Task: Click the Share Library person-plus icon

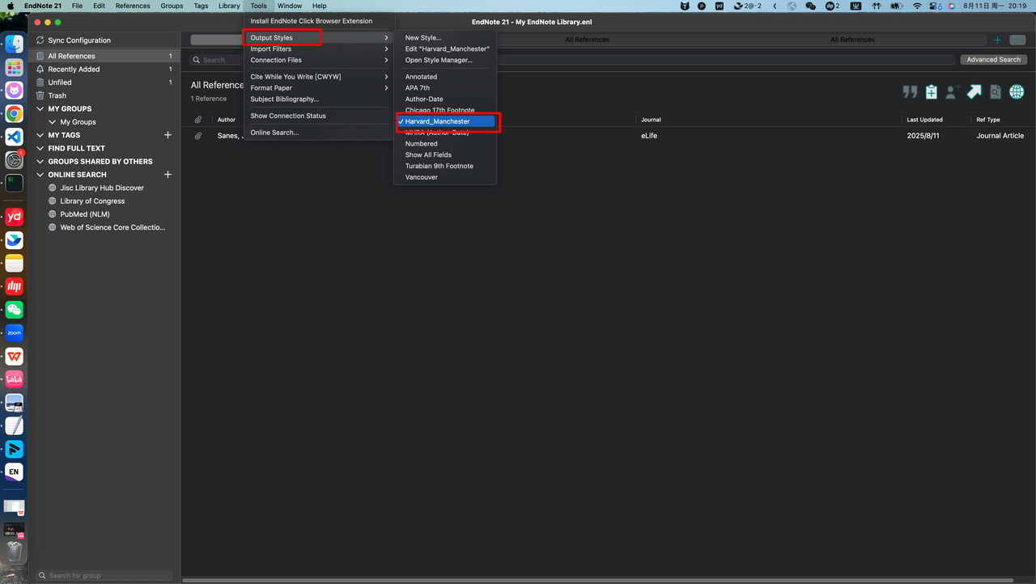Action: click(x=953, y=92)
